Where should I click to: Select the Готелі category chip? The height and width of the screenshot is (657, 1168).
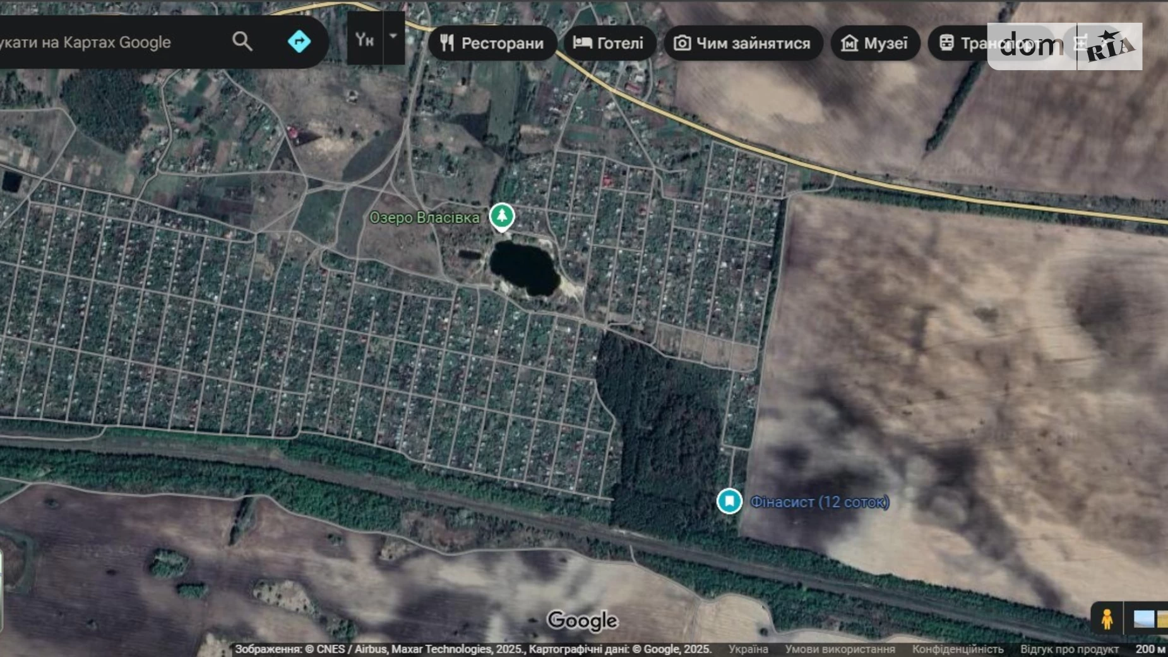609,43
